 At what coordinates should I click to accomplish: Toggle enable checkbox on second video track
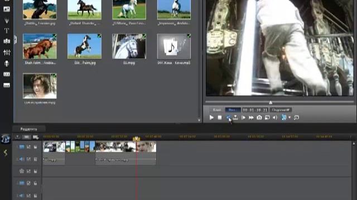coord(28,183)
